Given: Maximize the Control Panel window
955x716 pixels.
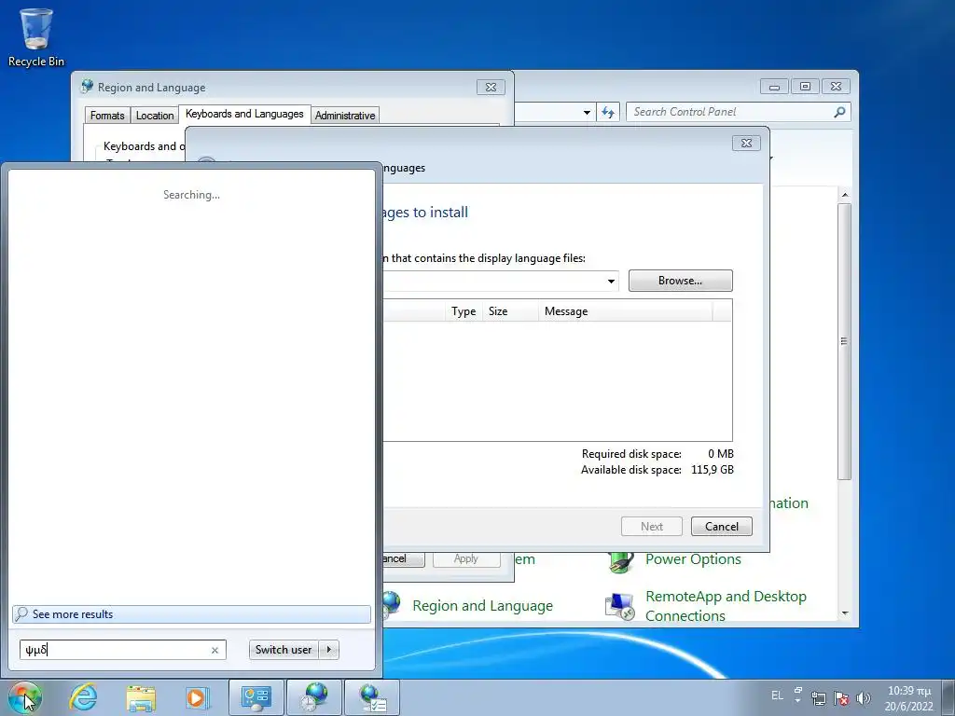Looking at the screenshot, I should (x=805, y=87).
